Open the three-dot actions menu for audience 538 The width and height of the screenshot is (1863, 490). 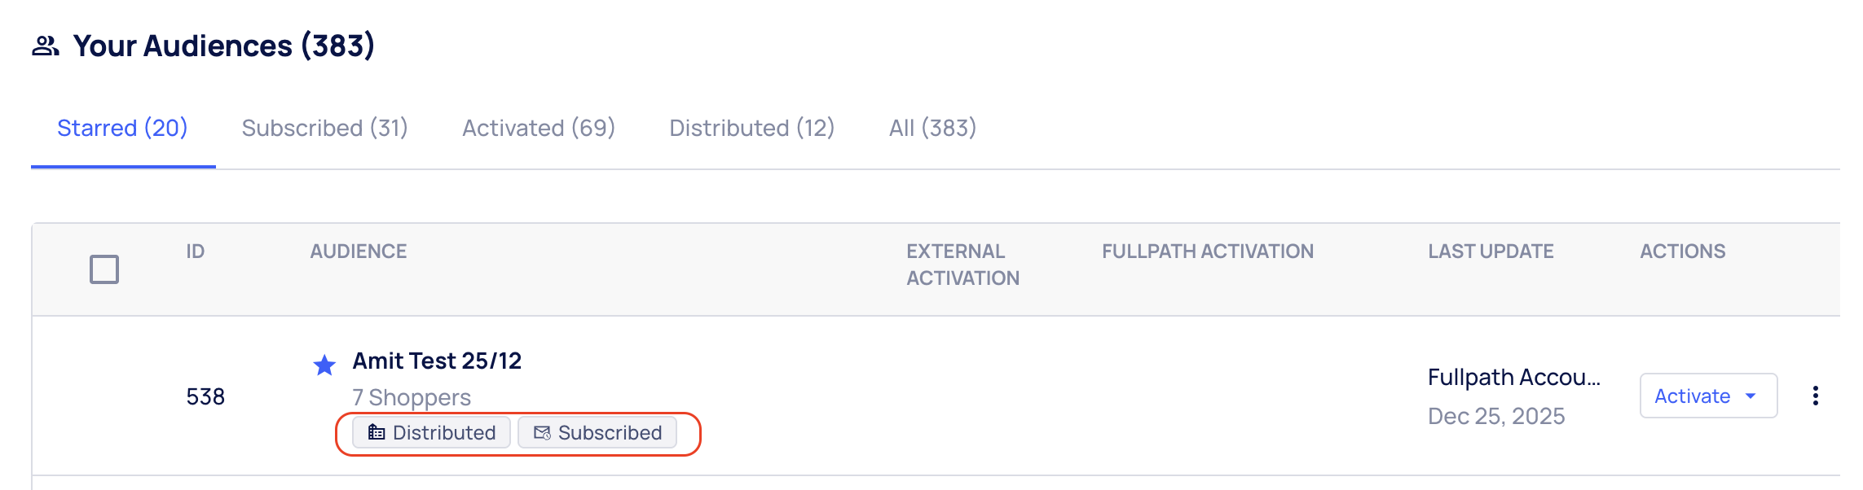1816,396
